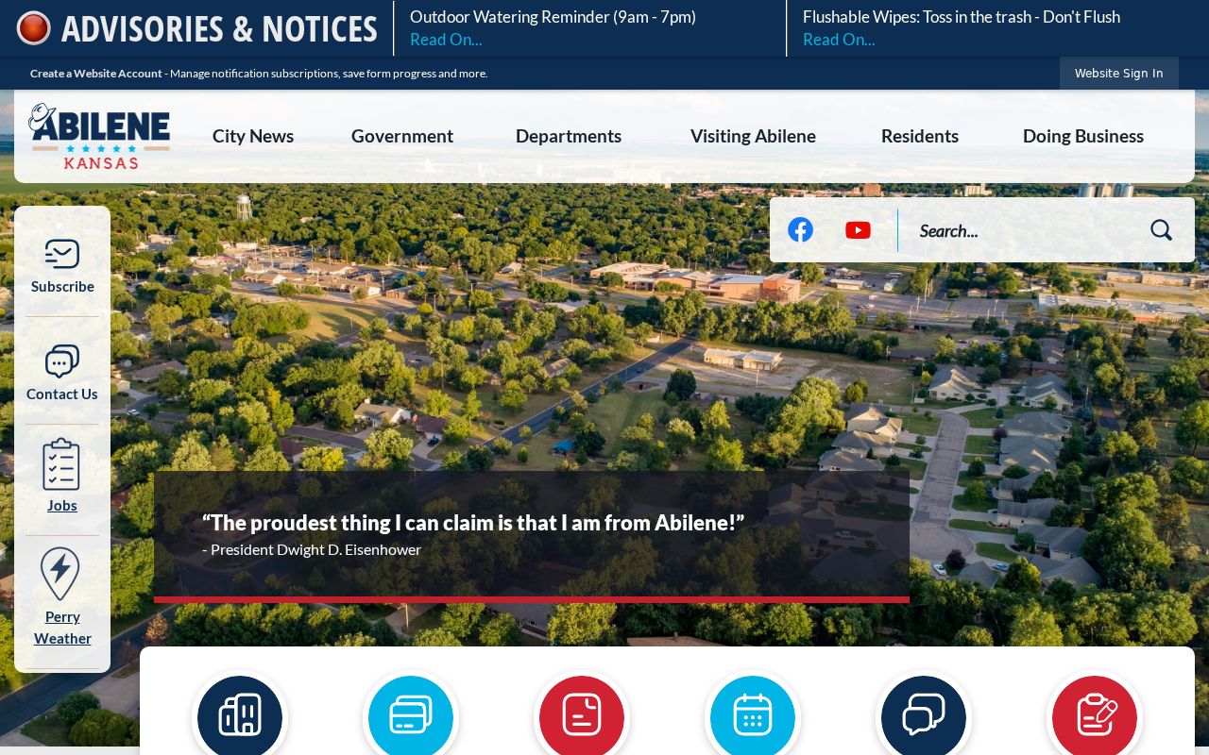Click the Contact Us chat icon

pos(62,361)
